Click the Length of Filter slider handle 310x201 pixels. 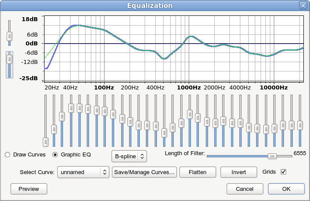tap(272, 156)
